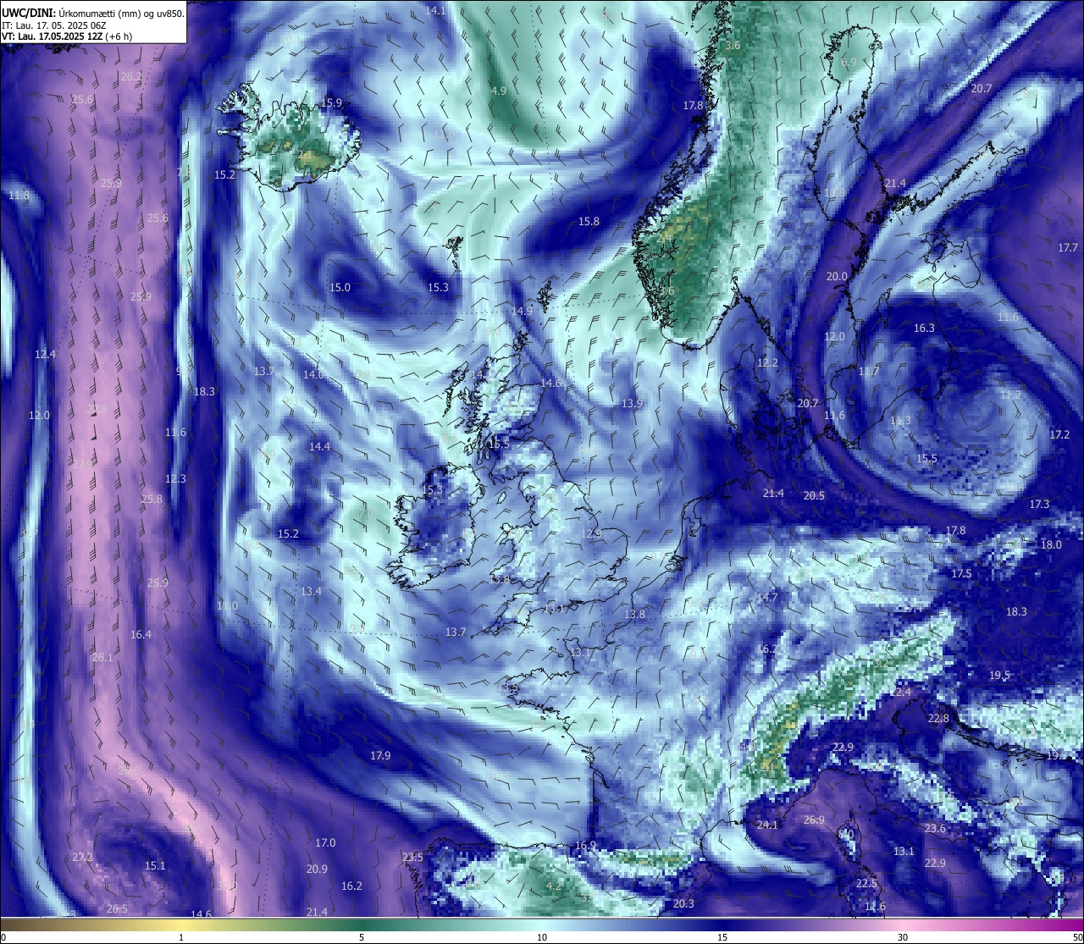Click the 20.3 value label
This screenshot has width=1084, height=944.
point(683,903)
